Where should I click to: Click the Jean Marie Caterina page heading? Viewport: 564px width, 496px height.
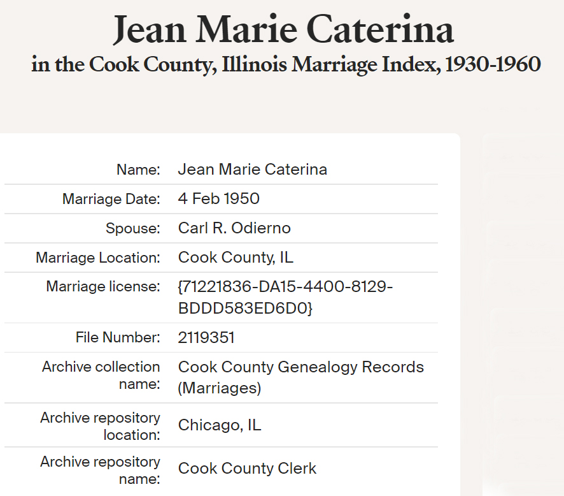point(283,29)
